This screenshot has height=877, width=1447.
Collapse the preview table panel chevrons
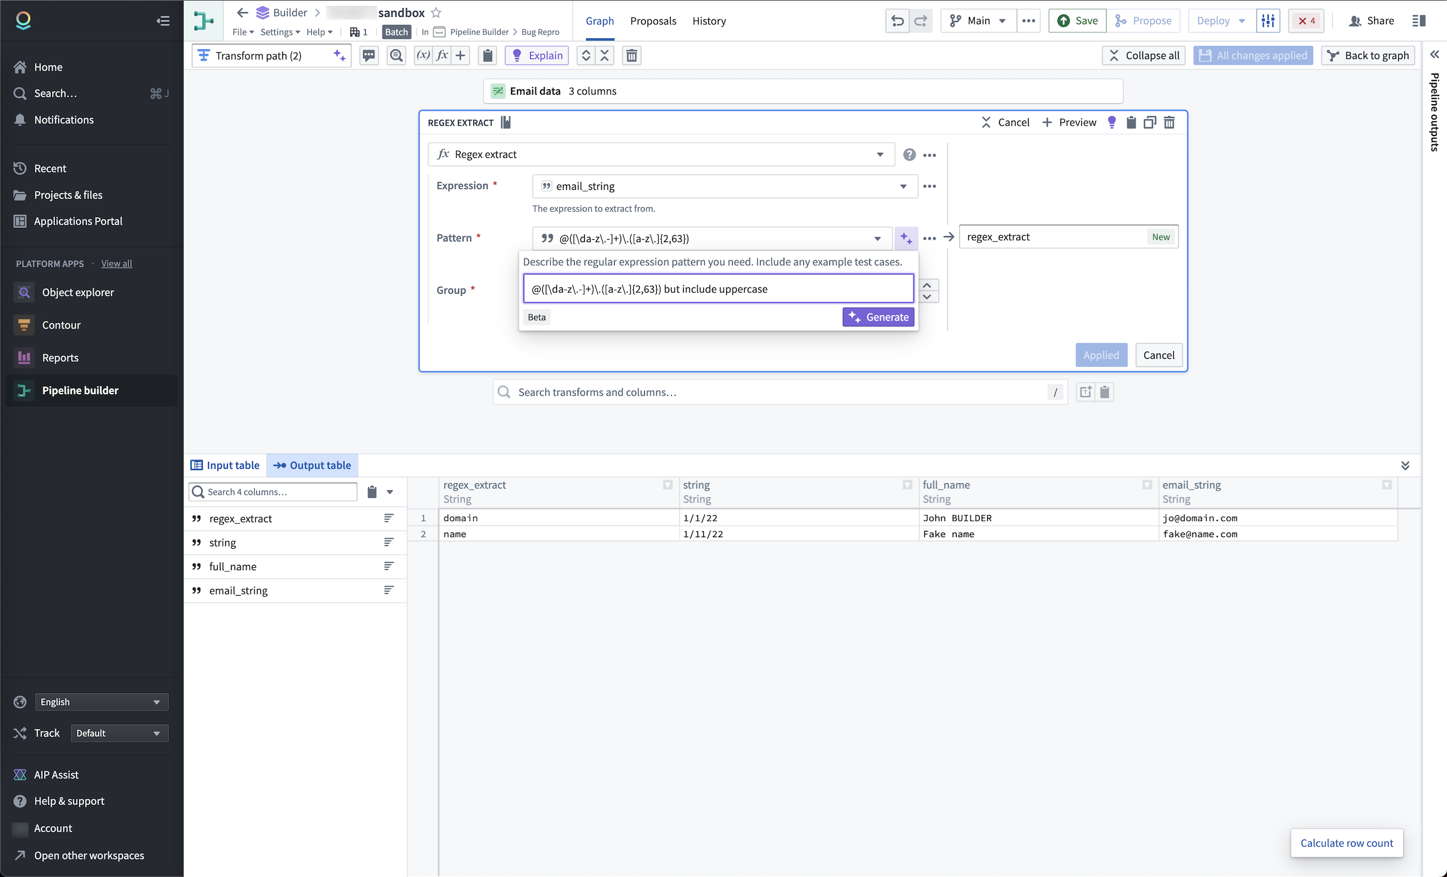1405,465
